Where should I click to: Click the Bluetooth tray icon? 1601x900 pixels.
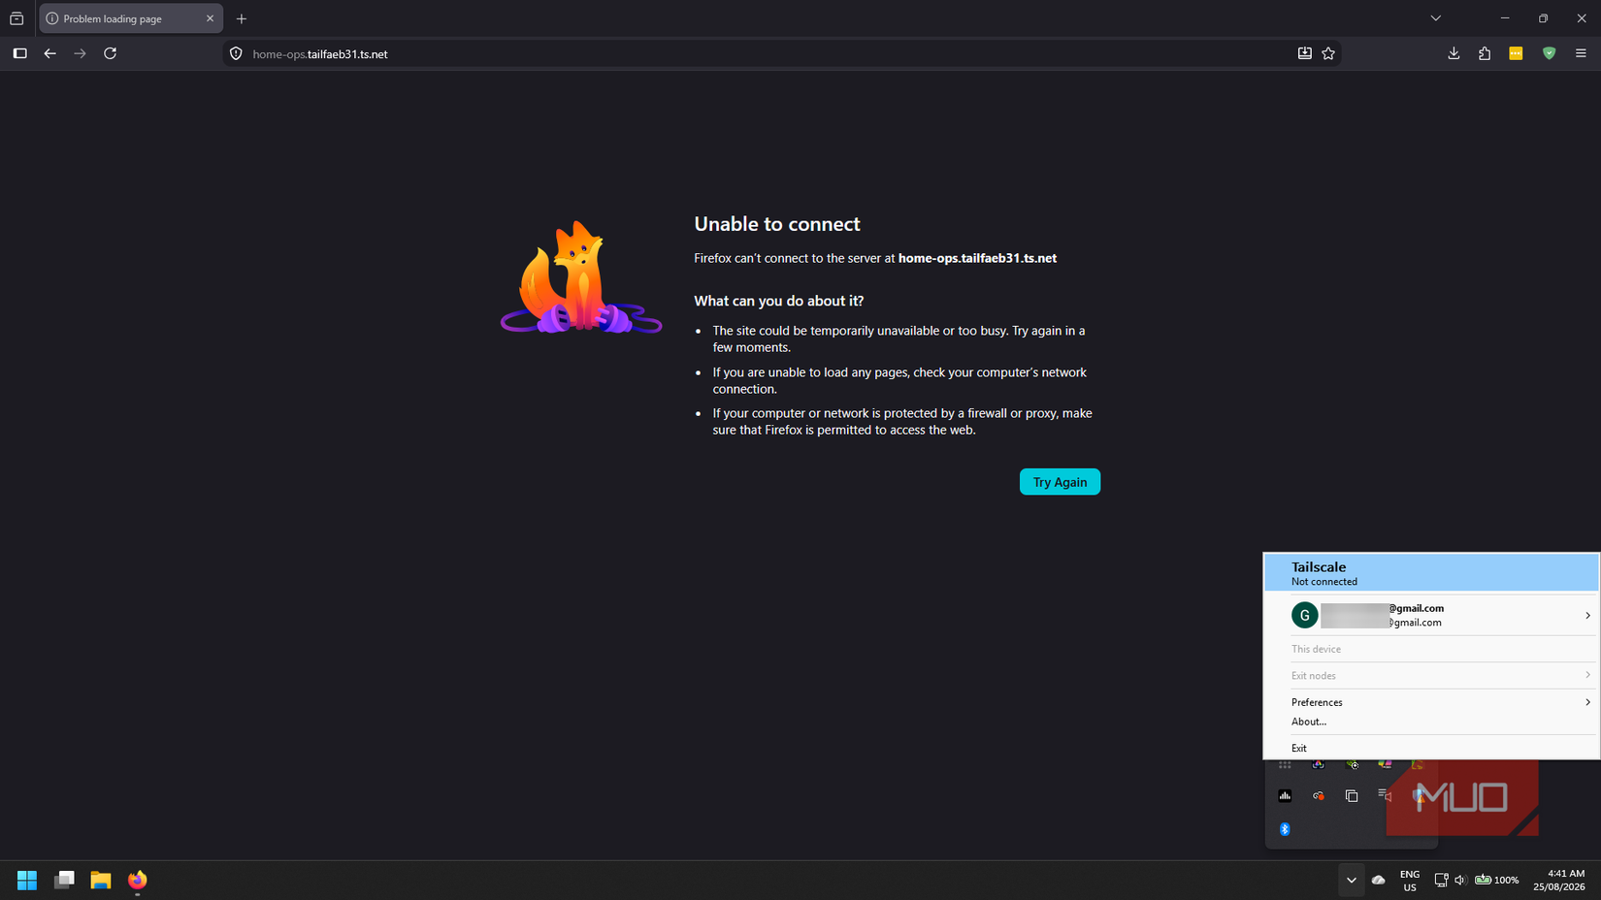coord(1285,829)
